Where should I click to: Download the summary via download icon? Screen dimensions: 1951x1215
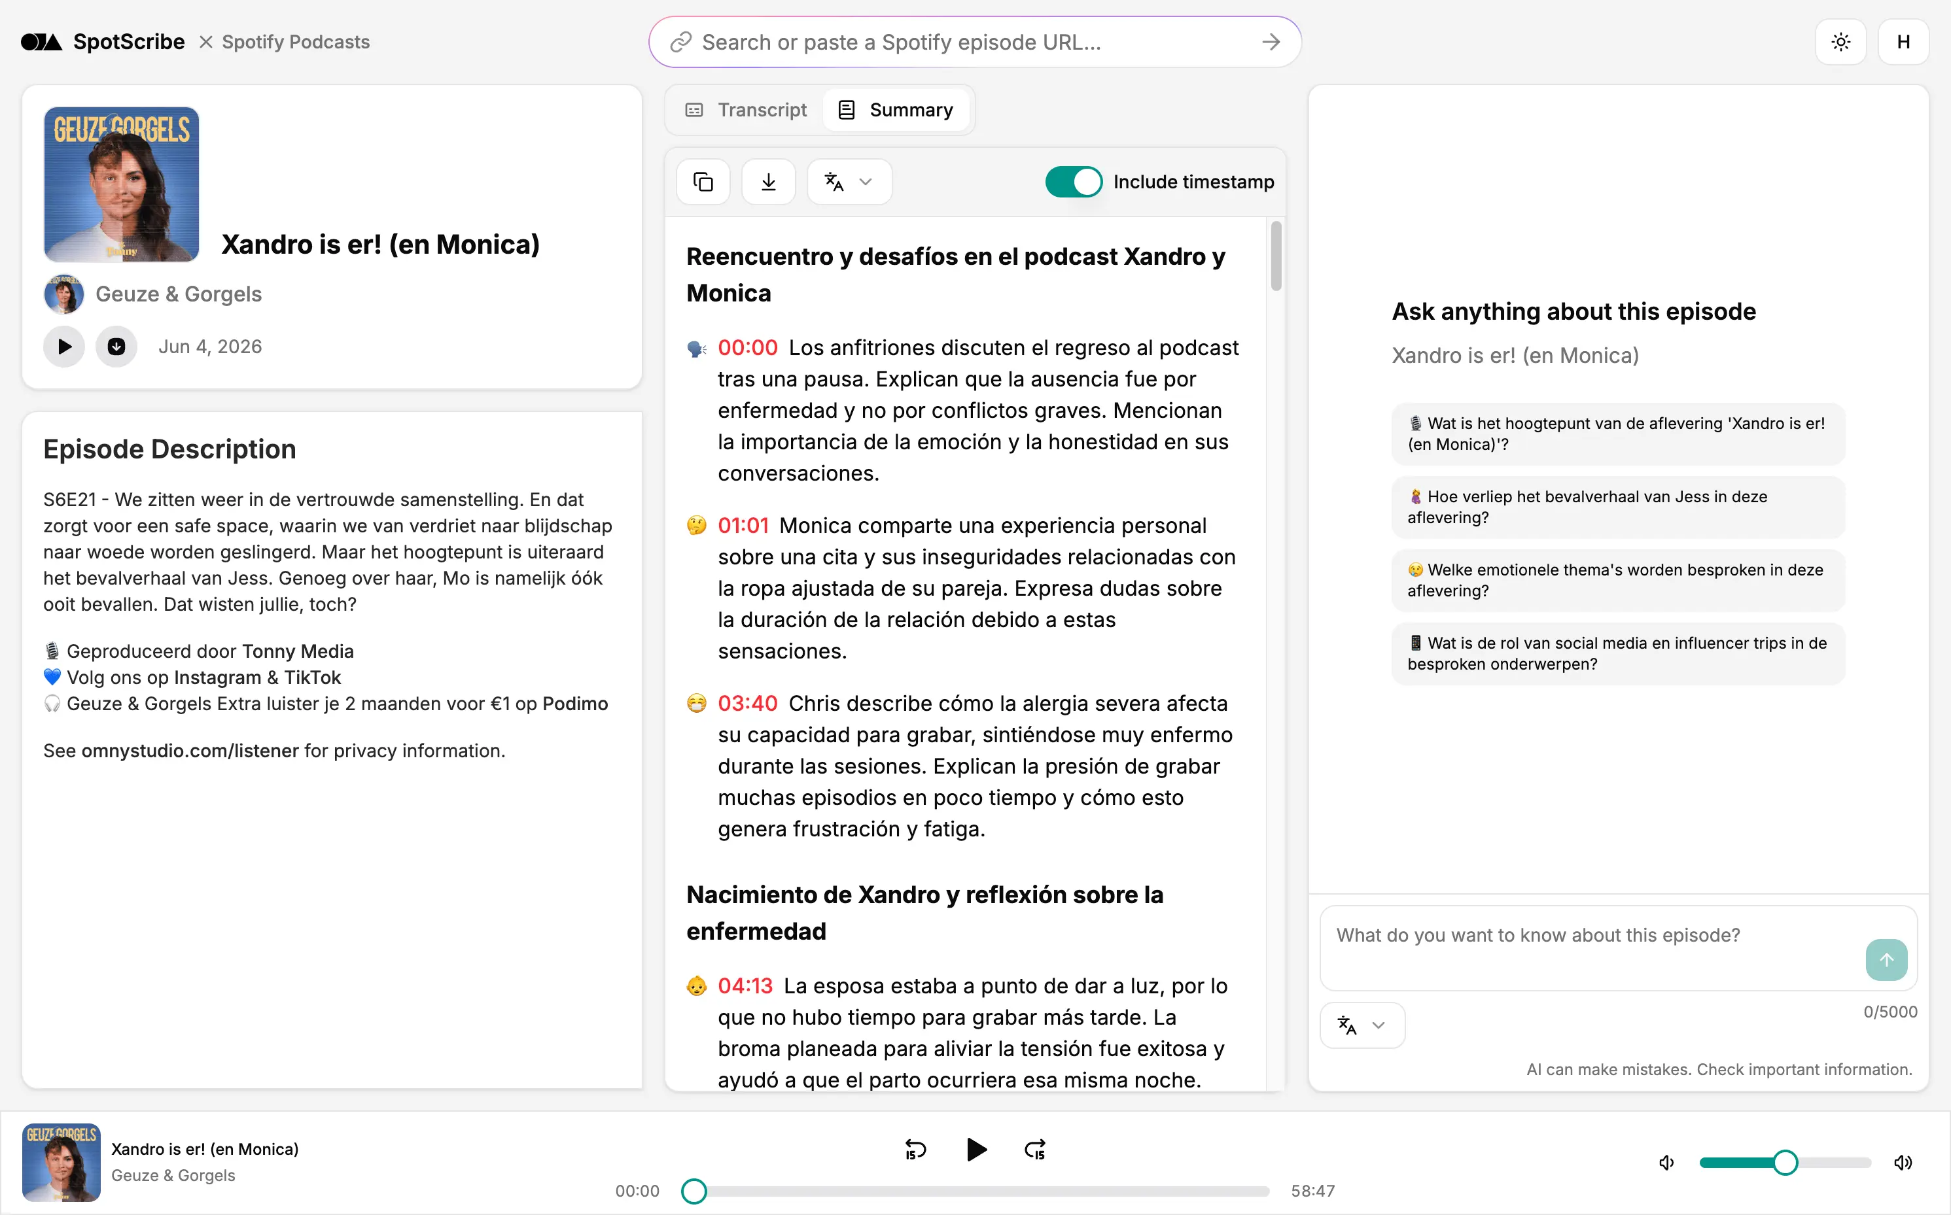pyautogui.click(x=769, y=182)
